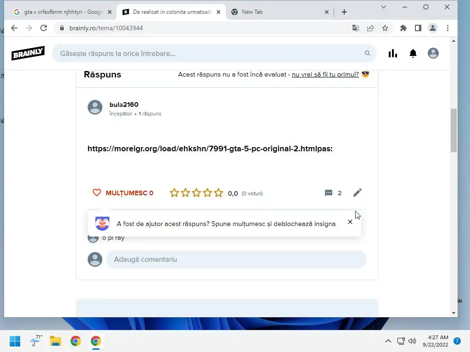Image resolution: width=470 pixels, height=352 pixels.
Task: Rate answer with first star
Action: pyautogui.click(x=174, y=193)
